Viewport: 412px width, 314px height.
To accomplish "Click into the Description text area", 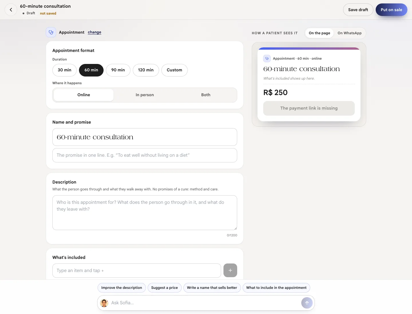I will click(145, 213).
